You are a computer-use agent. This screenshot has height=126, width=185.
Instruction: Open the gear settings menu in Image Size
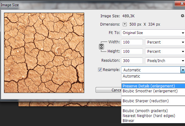(x=183, y=16)
